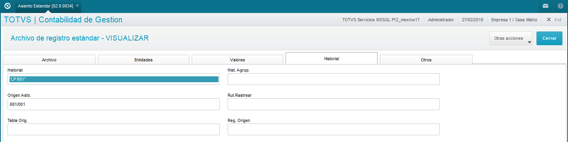Switch to the Entidades tab
Viewport: 568px width, 142px height.
click(144, 60)
